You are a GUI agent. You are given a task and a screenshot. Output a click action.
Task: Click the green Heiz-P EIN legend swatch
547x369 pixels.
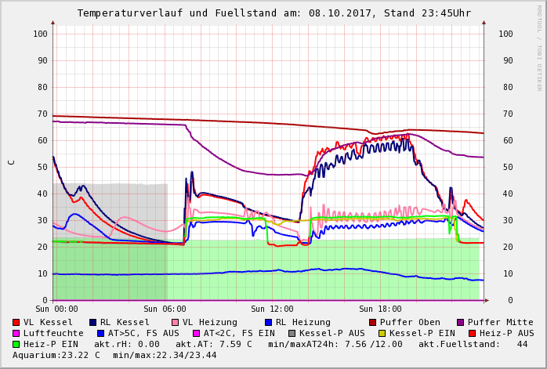pos(16,344)
